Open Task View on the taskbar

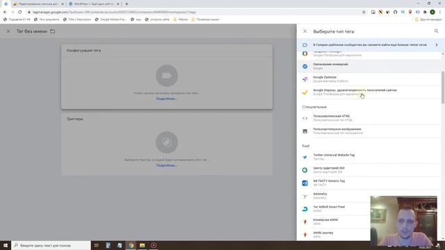[96, 245]
